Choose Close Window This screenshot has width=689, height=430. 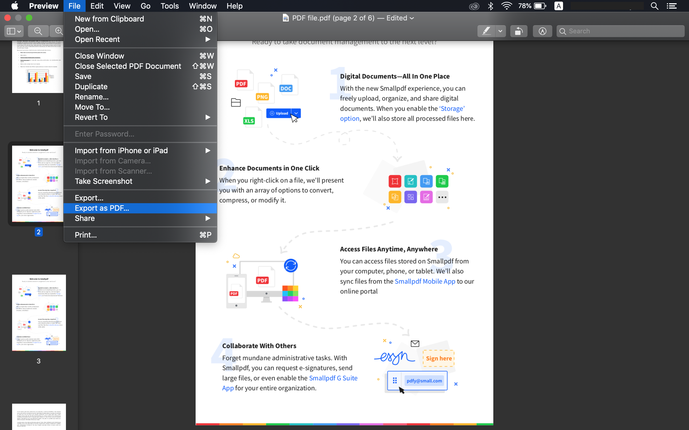140,56
